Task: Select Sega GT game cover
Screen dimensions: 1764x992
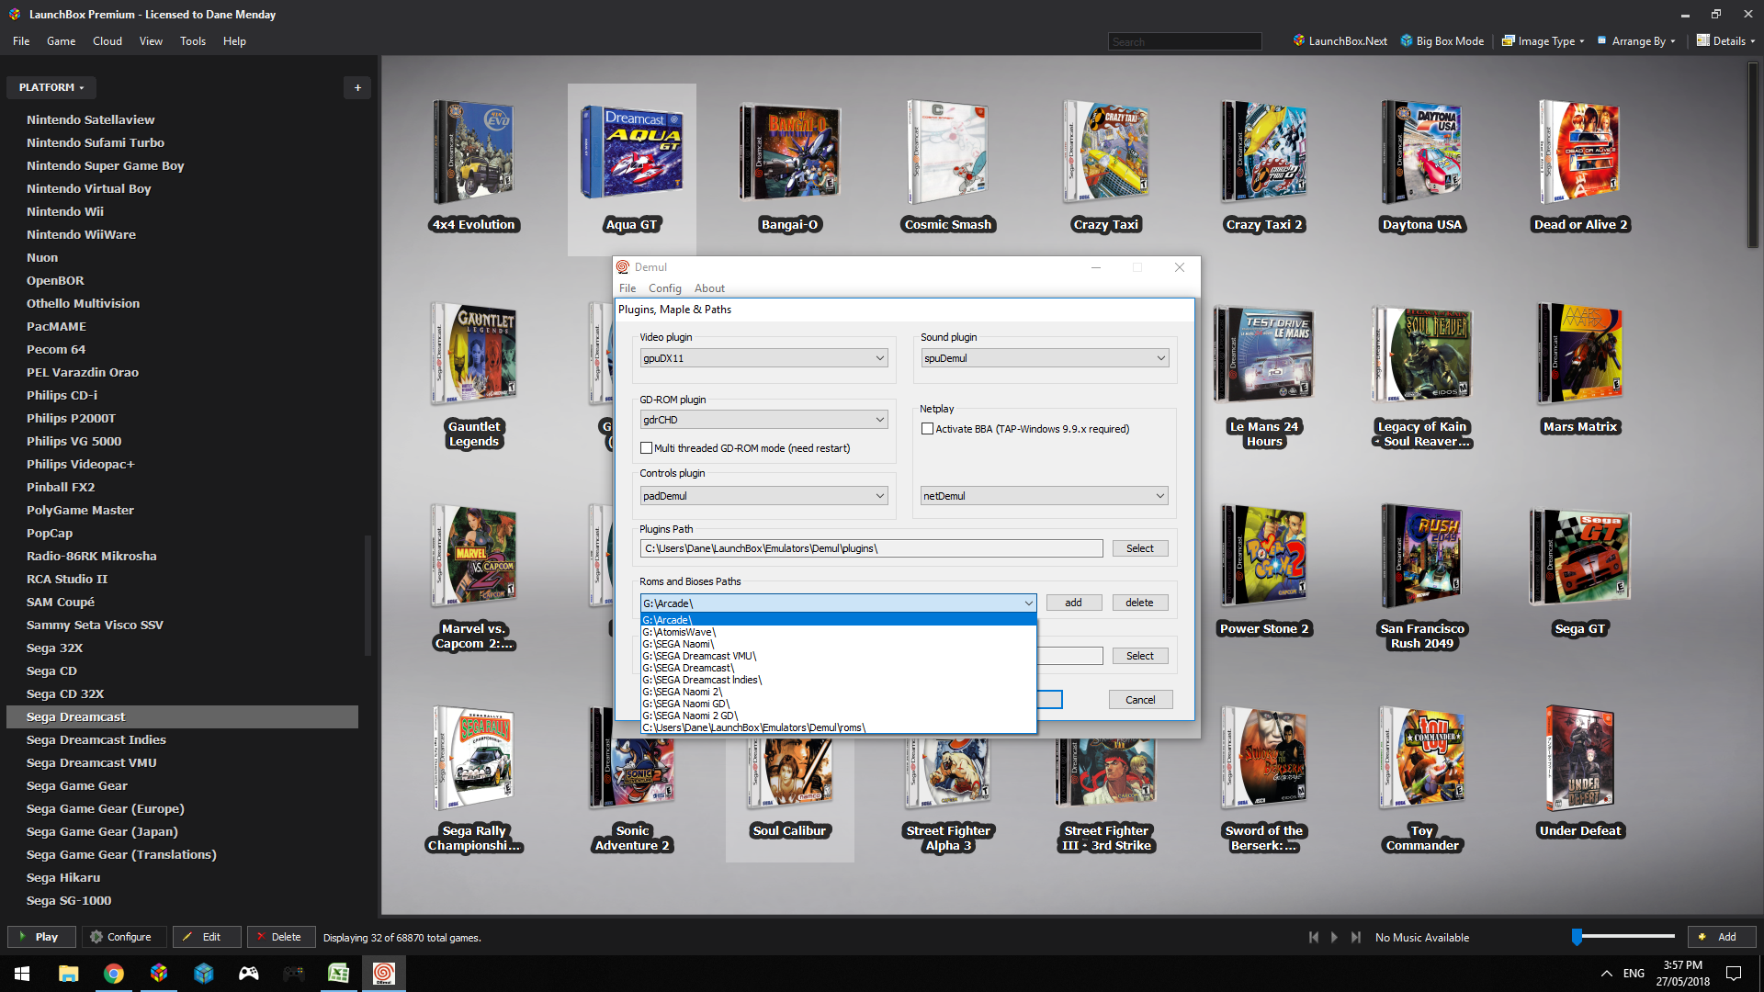Action: [x=1580, y=556]
